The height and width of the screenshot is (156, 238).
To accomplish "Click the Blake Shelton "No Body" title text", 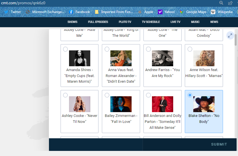I will pyautogui.click(x=204, y=119).
